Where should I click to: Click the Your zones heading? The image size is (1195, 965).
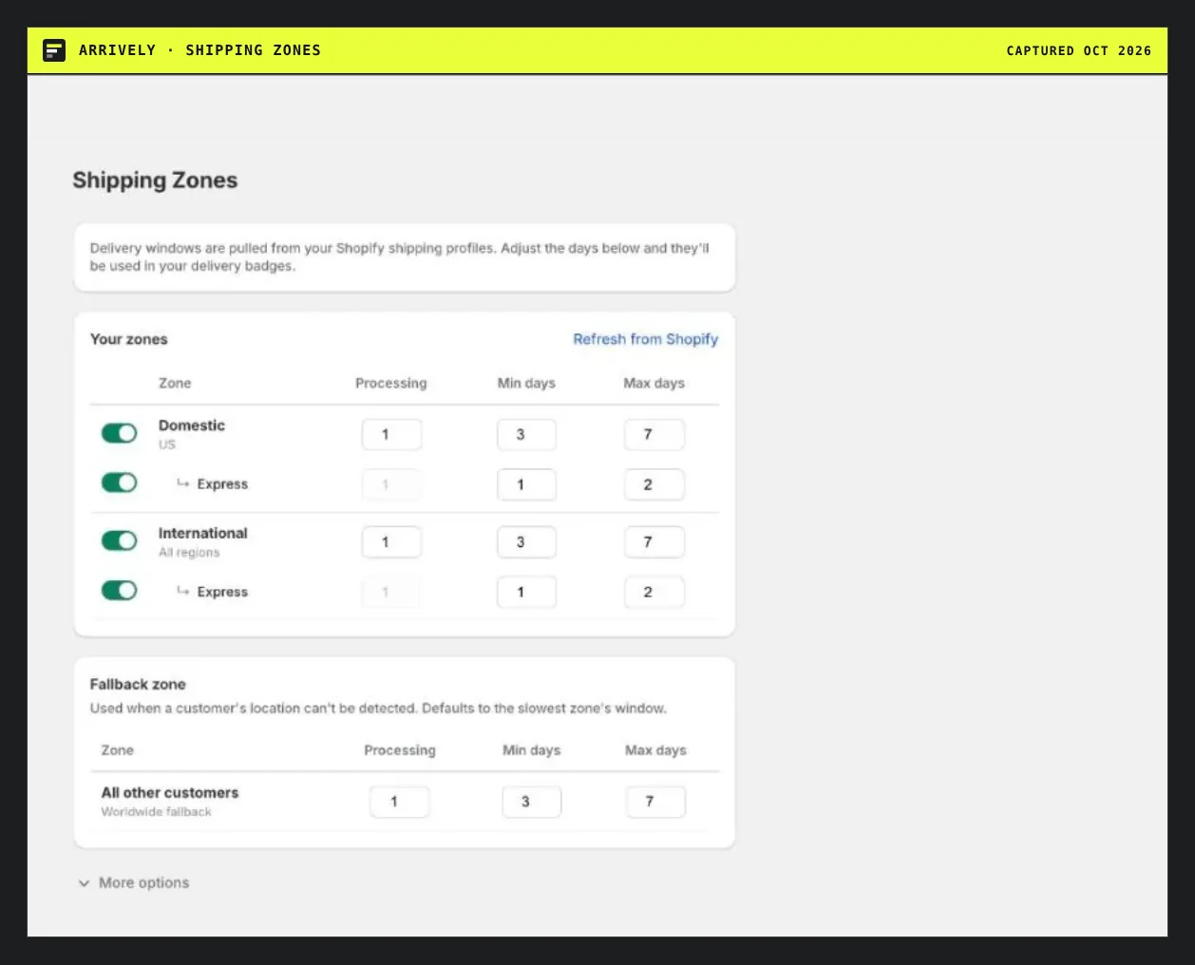(129, 339)
